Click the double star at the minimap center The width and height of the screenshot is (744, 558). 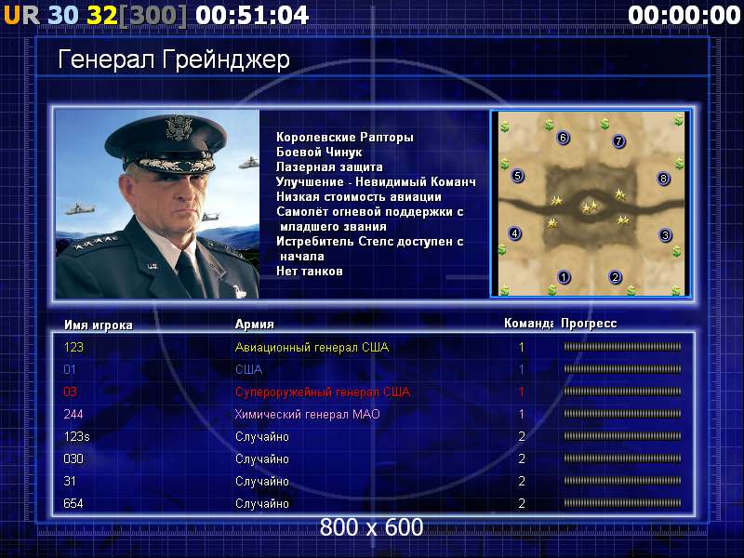point(590,206)
